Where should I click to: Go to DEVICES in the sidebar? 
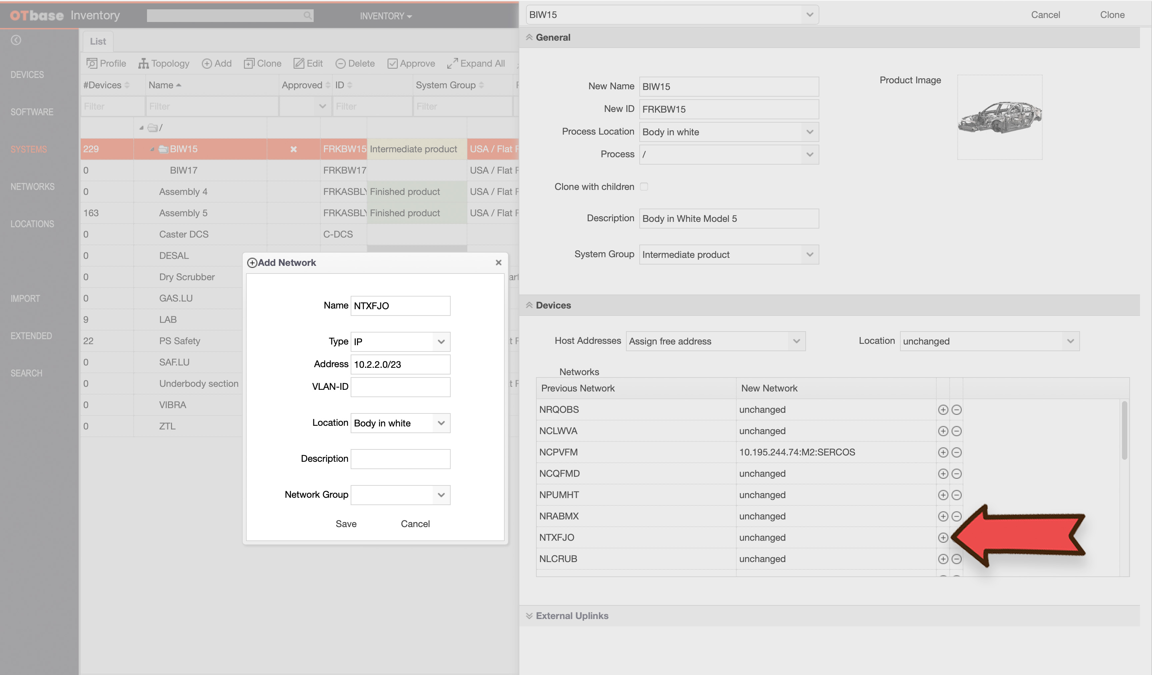click(x=27, y=75)
